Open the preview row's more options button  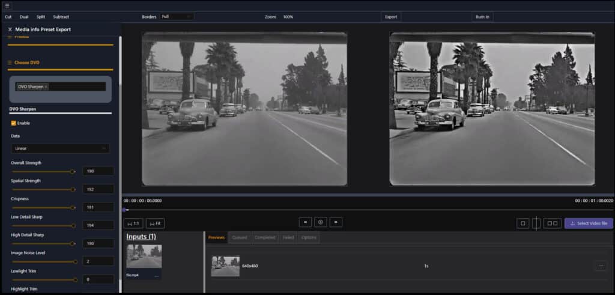click(601, 266)
